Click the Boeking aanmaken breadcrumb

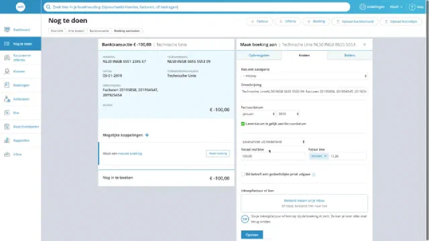(127, 31)
